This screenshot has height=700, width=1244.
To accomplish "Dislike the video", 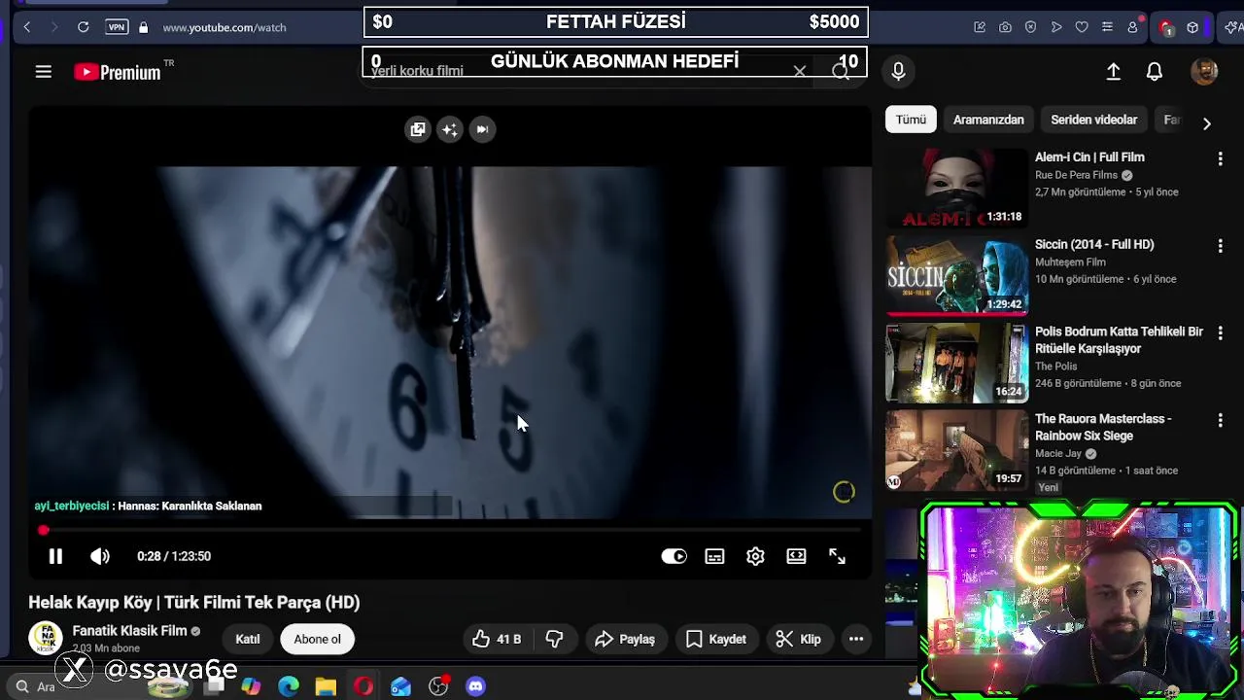I will (555, 639).
